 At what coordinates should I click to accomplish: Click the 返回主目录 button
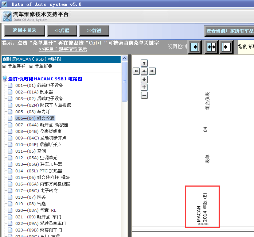24,31
